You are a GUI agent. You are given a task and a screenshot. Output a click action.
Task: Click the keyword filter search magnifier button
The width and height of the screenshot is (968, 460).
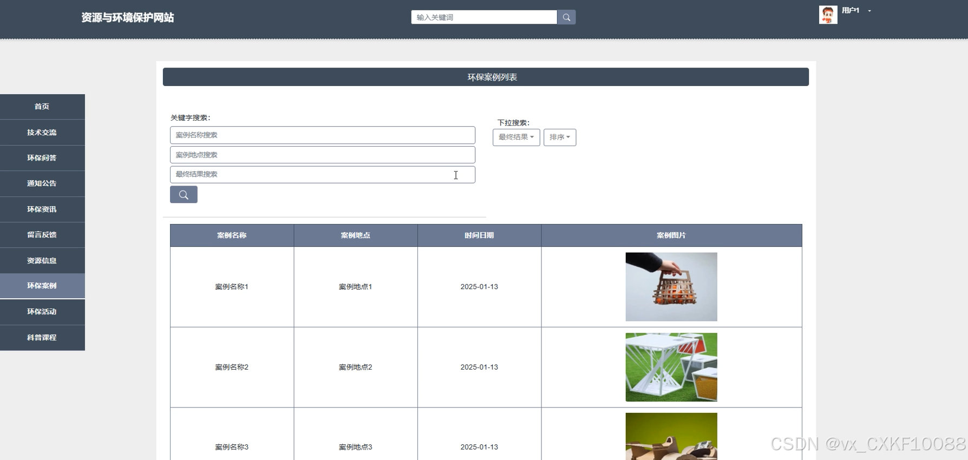(x=184, y=195)
